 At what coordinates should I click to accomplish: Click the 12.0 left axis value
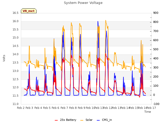[x=16, y=87]
